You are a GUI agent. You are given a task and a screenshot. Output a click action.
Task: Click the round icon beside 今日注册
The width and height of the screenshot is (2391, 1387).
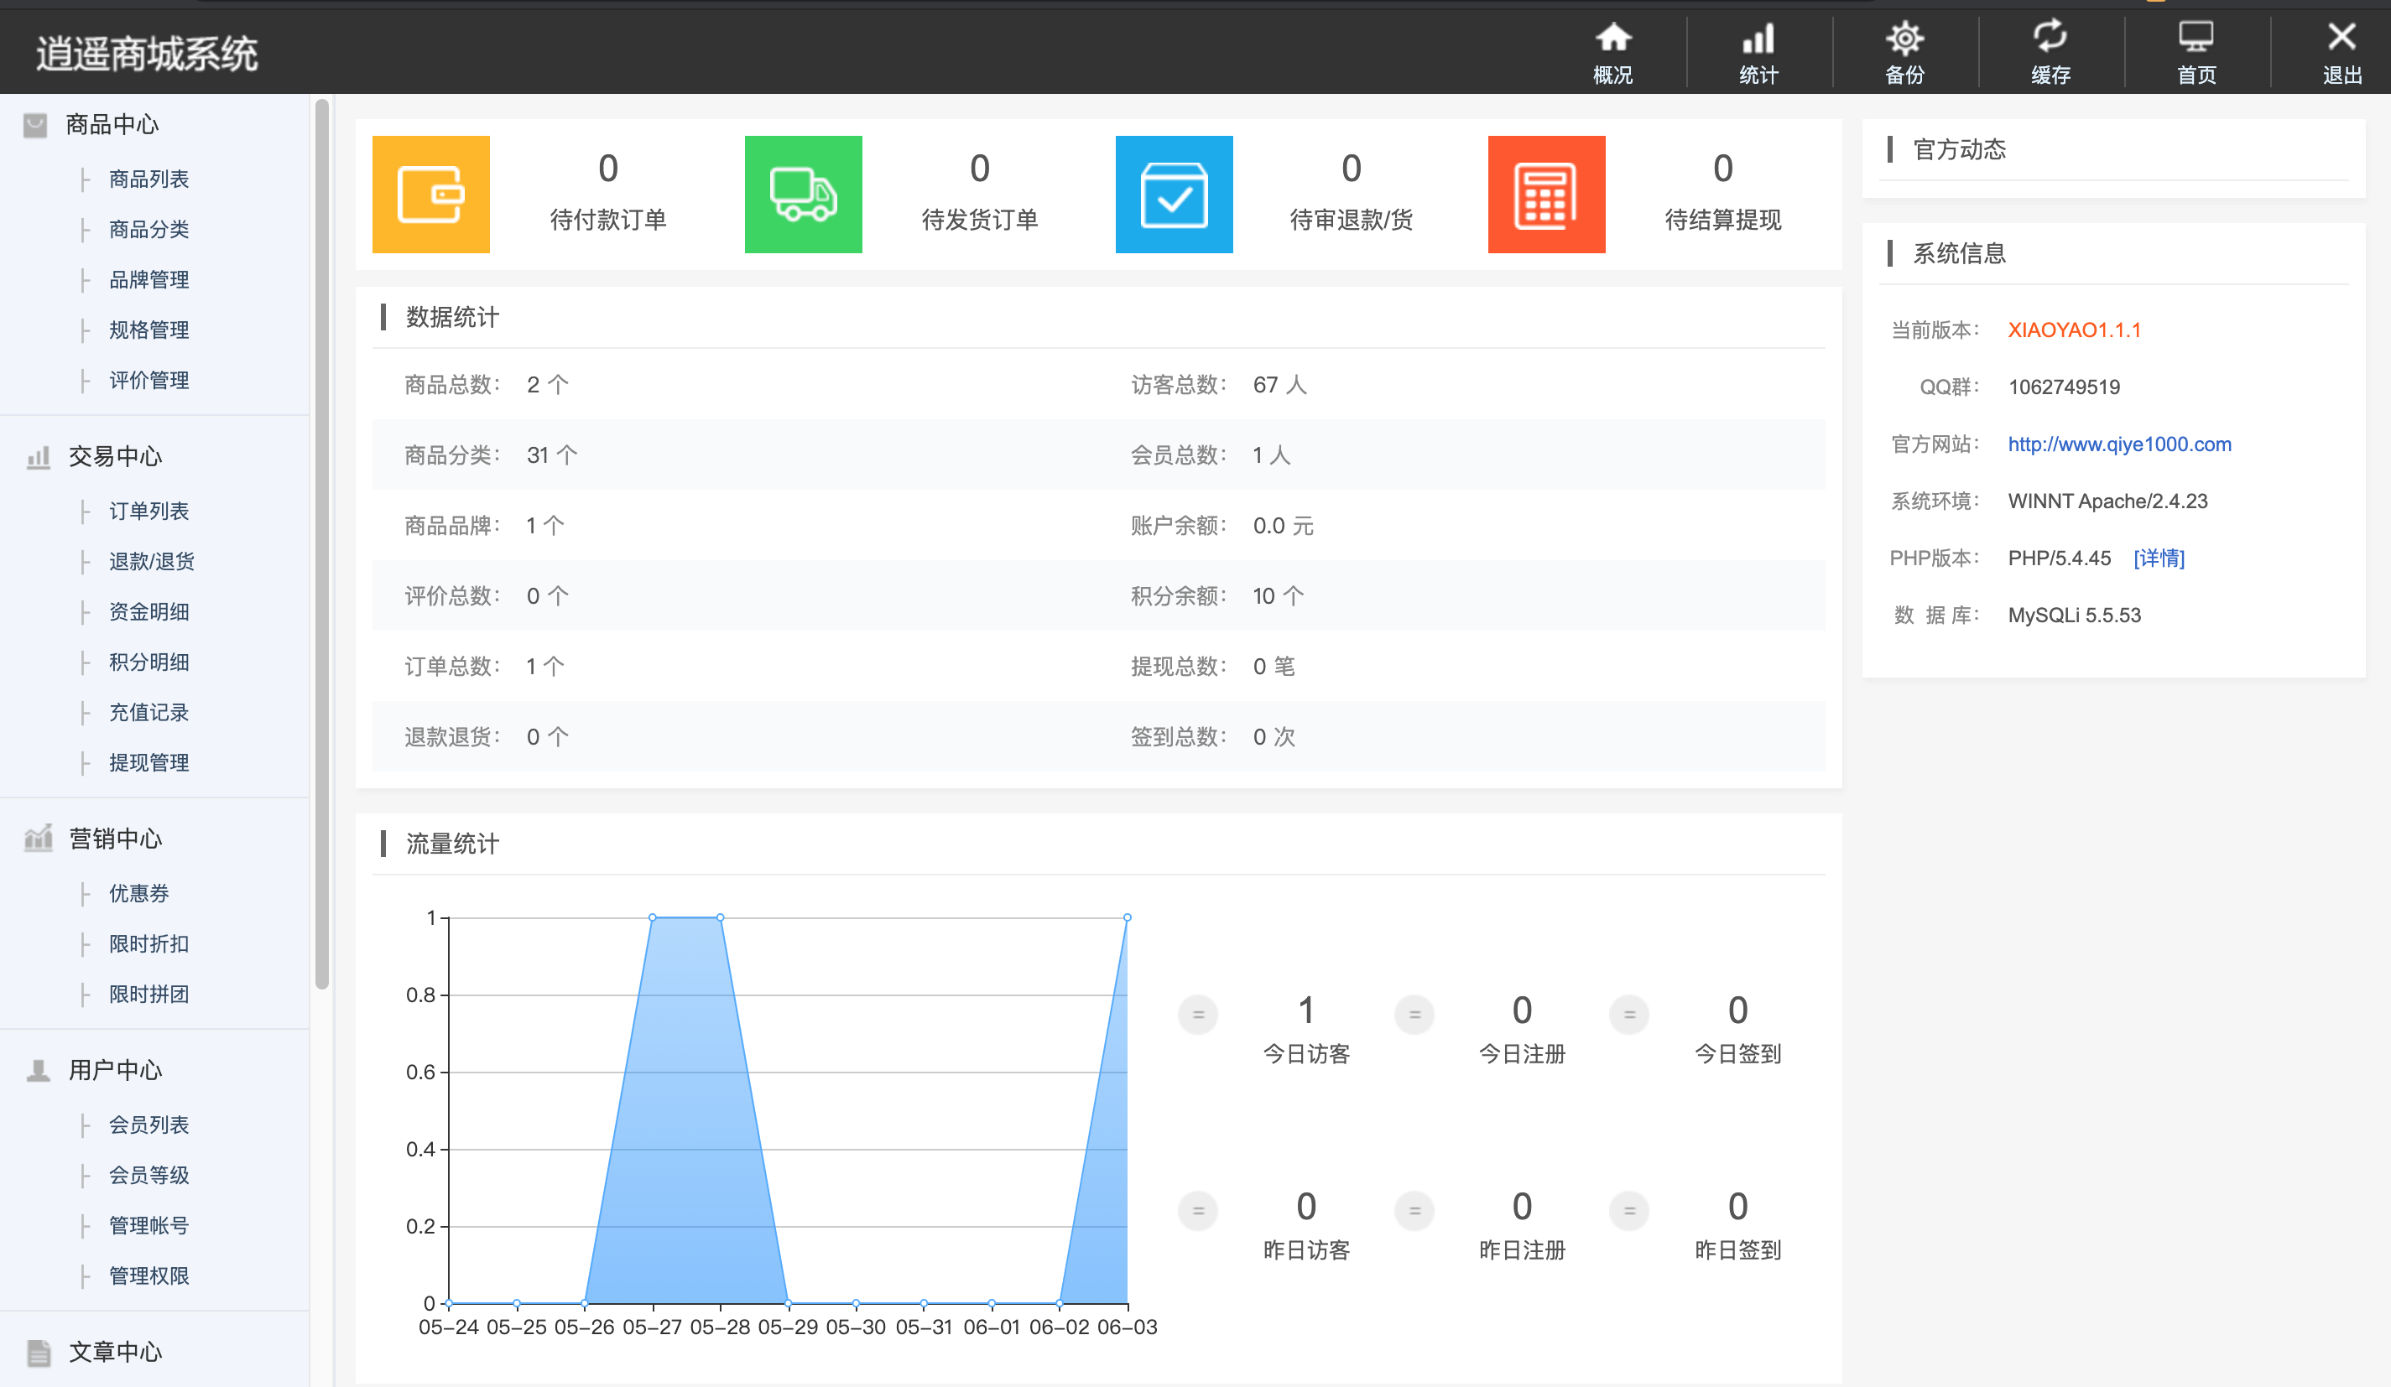(x=1414, y=1014)
